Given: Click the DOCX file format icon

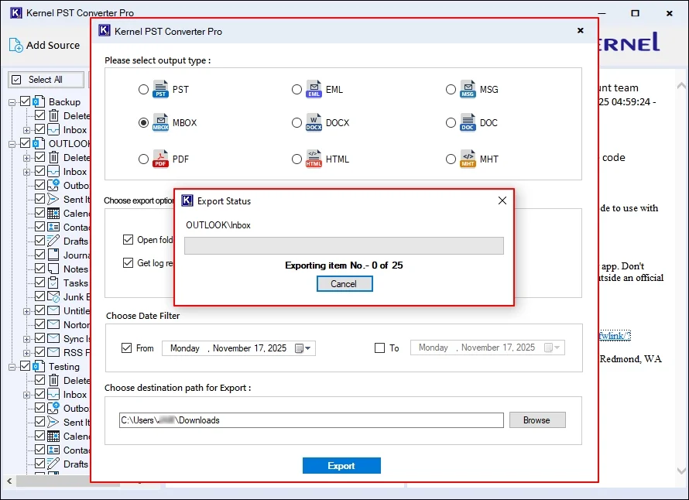Looking at the screenshot, I should pyautogui.click(x=314, y=123).
